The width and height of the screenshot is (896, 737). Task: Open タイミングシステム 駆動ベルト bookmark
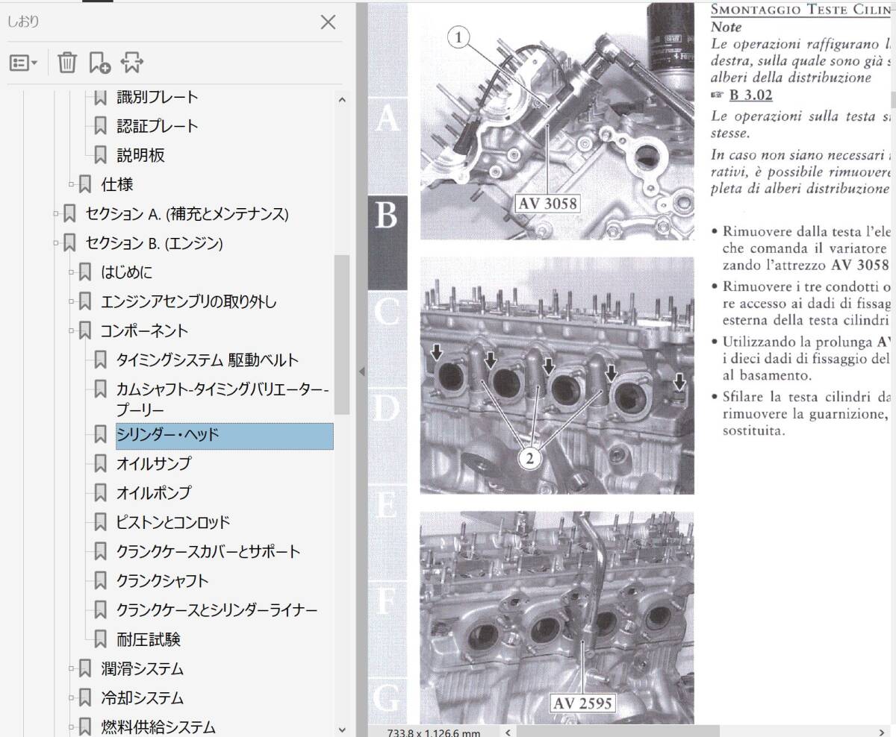[x=208, y=360]
